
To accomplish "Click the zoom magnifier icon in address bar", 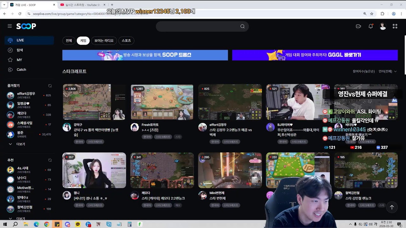I will tap(365, 14).
